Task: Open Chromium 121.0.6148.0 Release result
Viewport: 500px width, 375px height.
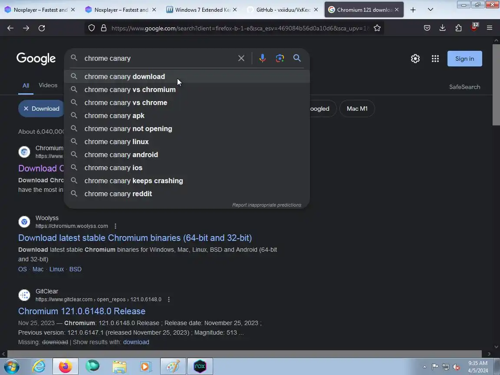Action: pyautogui.click(x=82, y=311)
